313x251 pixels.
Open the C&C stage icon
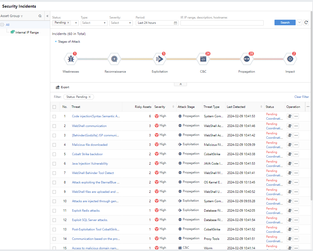[203, 59]
